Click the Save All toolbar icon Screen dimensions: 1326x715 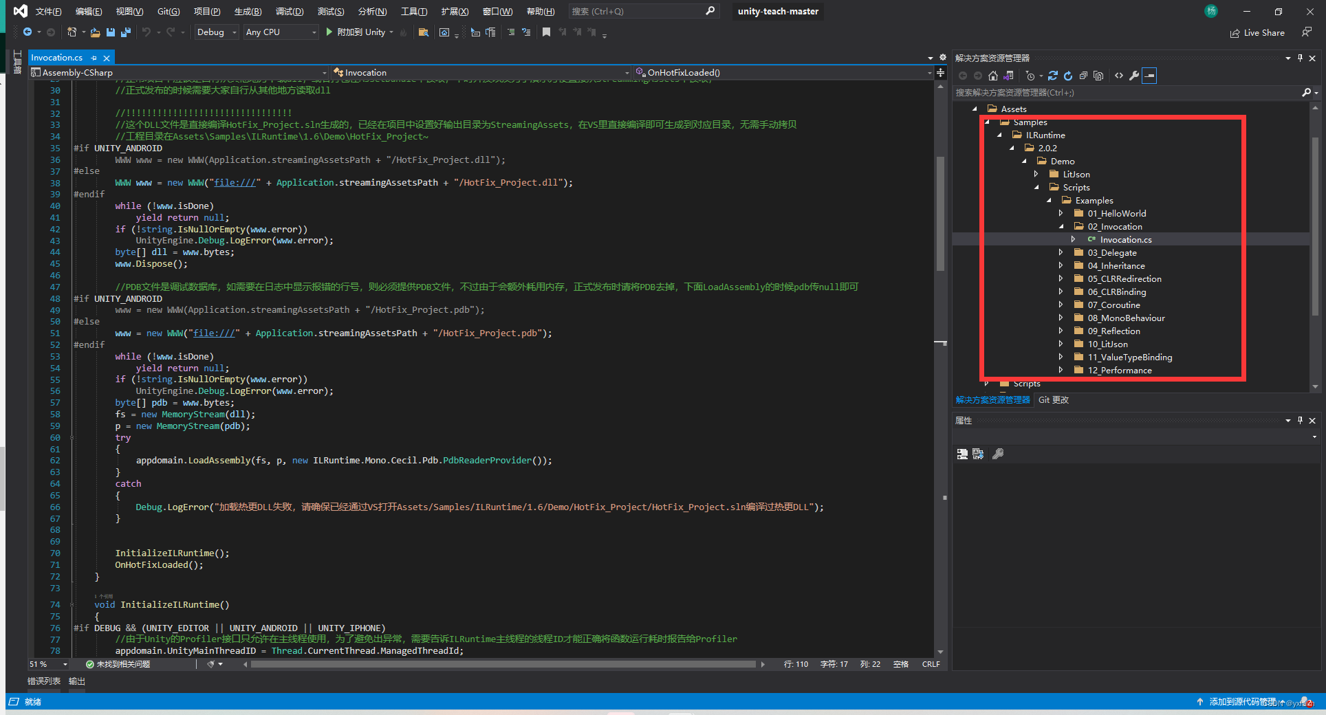click(125, 32)
